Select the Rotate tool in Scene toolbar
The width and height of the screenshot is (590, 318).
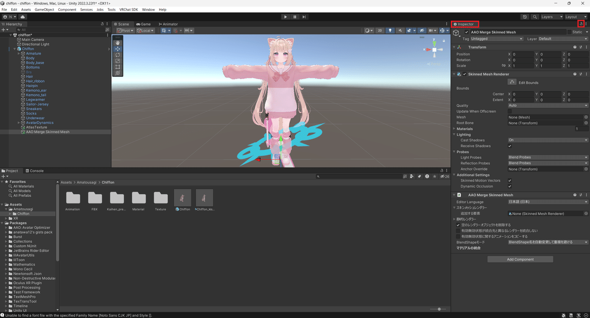coord(118,55)
